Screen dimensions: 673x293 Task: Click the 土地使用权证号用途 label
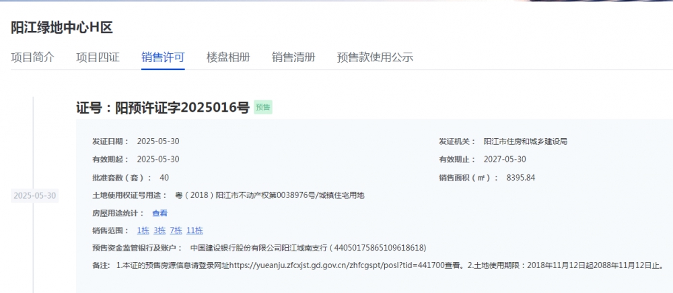coord(130,195)
